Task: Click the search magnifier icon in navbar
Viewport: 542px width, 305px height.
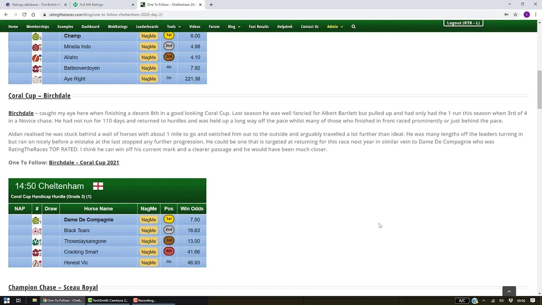Action: pyautogui.click(x=353, y=27)
